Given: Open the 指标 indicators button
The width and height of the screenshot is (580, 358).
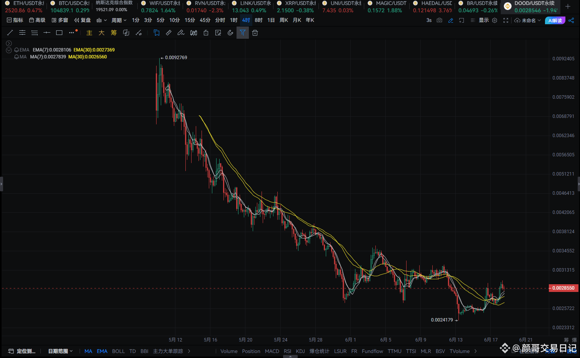Looking at the screenshot, I should pyautogui.click(x=15, y=20).
